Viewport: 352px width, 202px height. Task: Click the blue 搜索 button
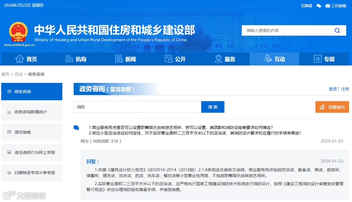213,107
